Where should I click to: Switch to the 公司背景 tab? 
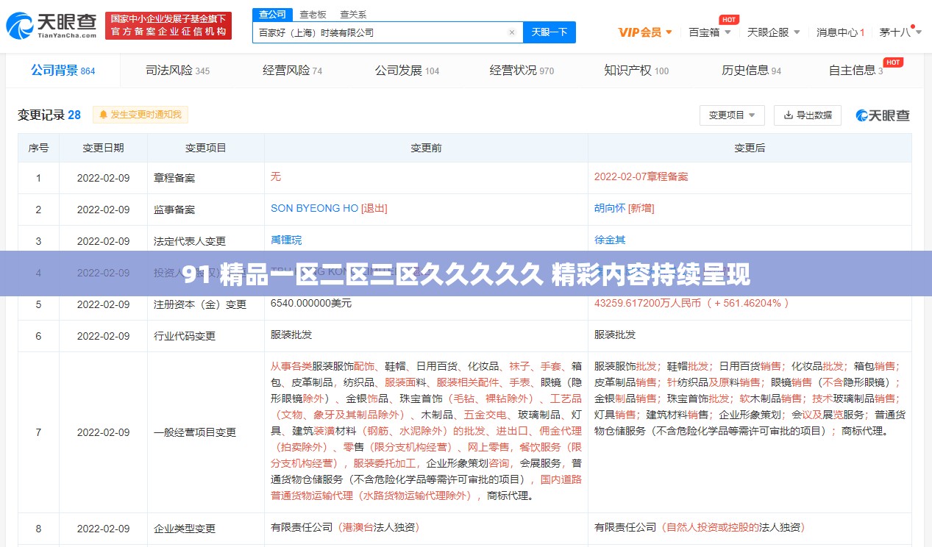point(63,71)
